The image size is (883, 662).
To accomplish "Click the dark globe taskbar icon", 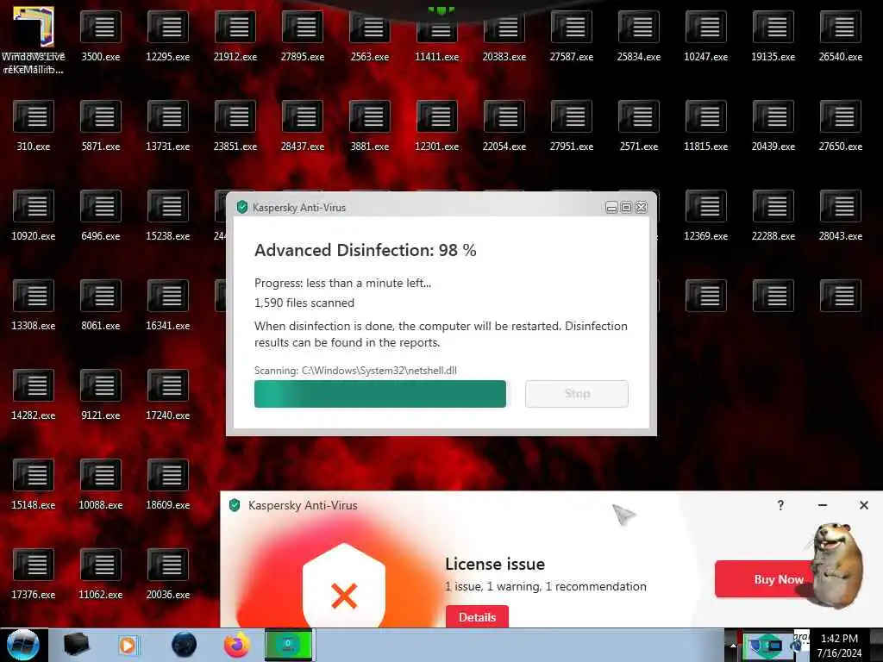I will [184, 645].
